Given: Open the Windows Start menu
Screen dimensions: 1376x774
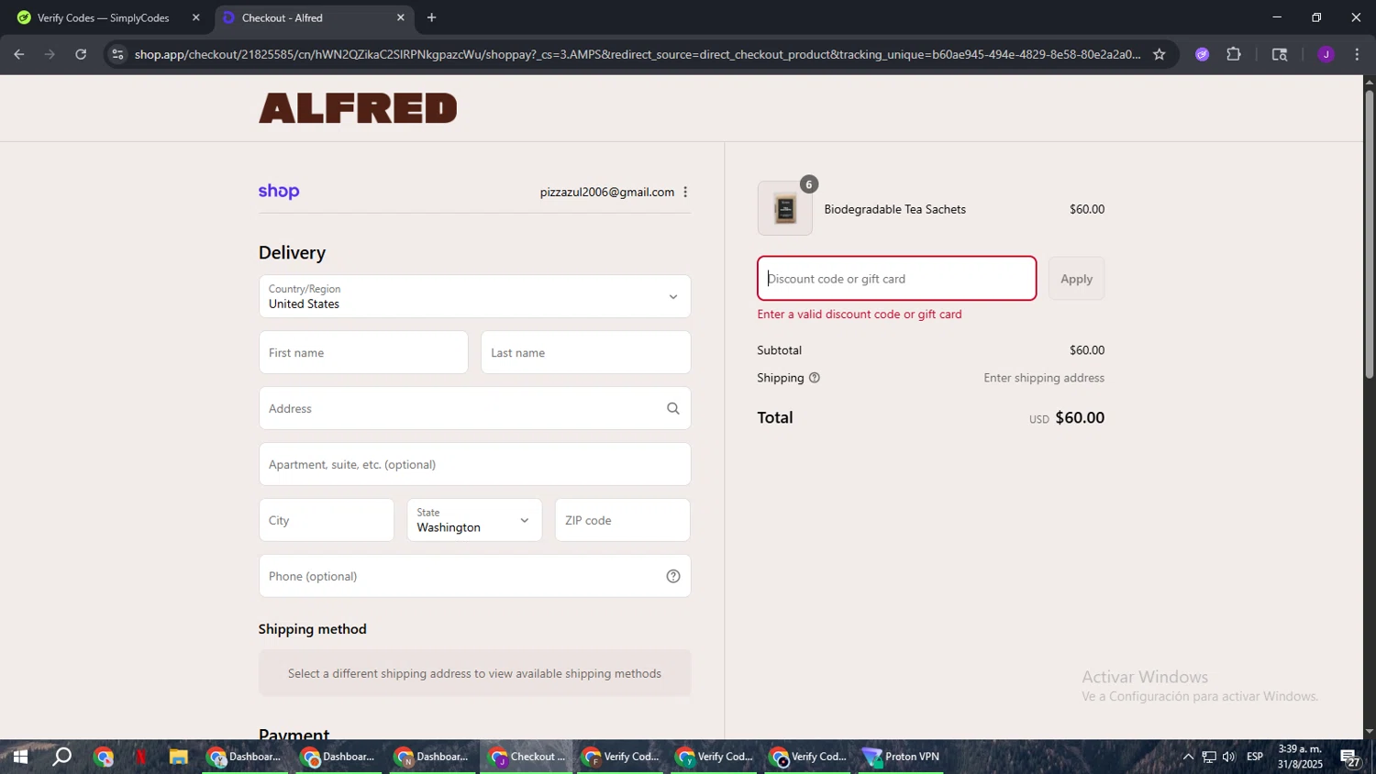Looking at the screenshot, I should pos(19,757).
